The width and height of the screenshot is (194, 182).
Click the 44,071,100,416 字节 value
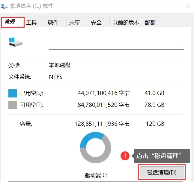coord(104,93)
